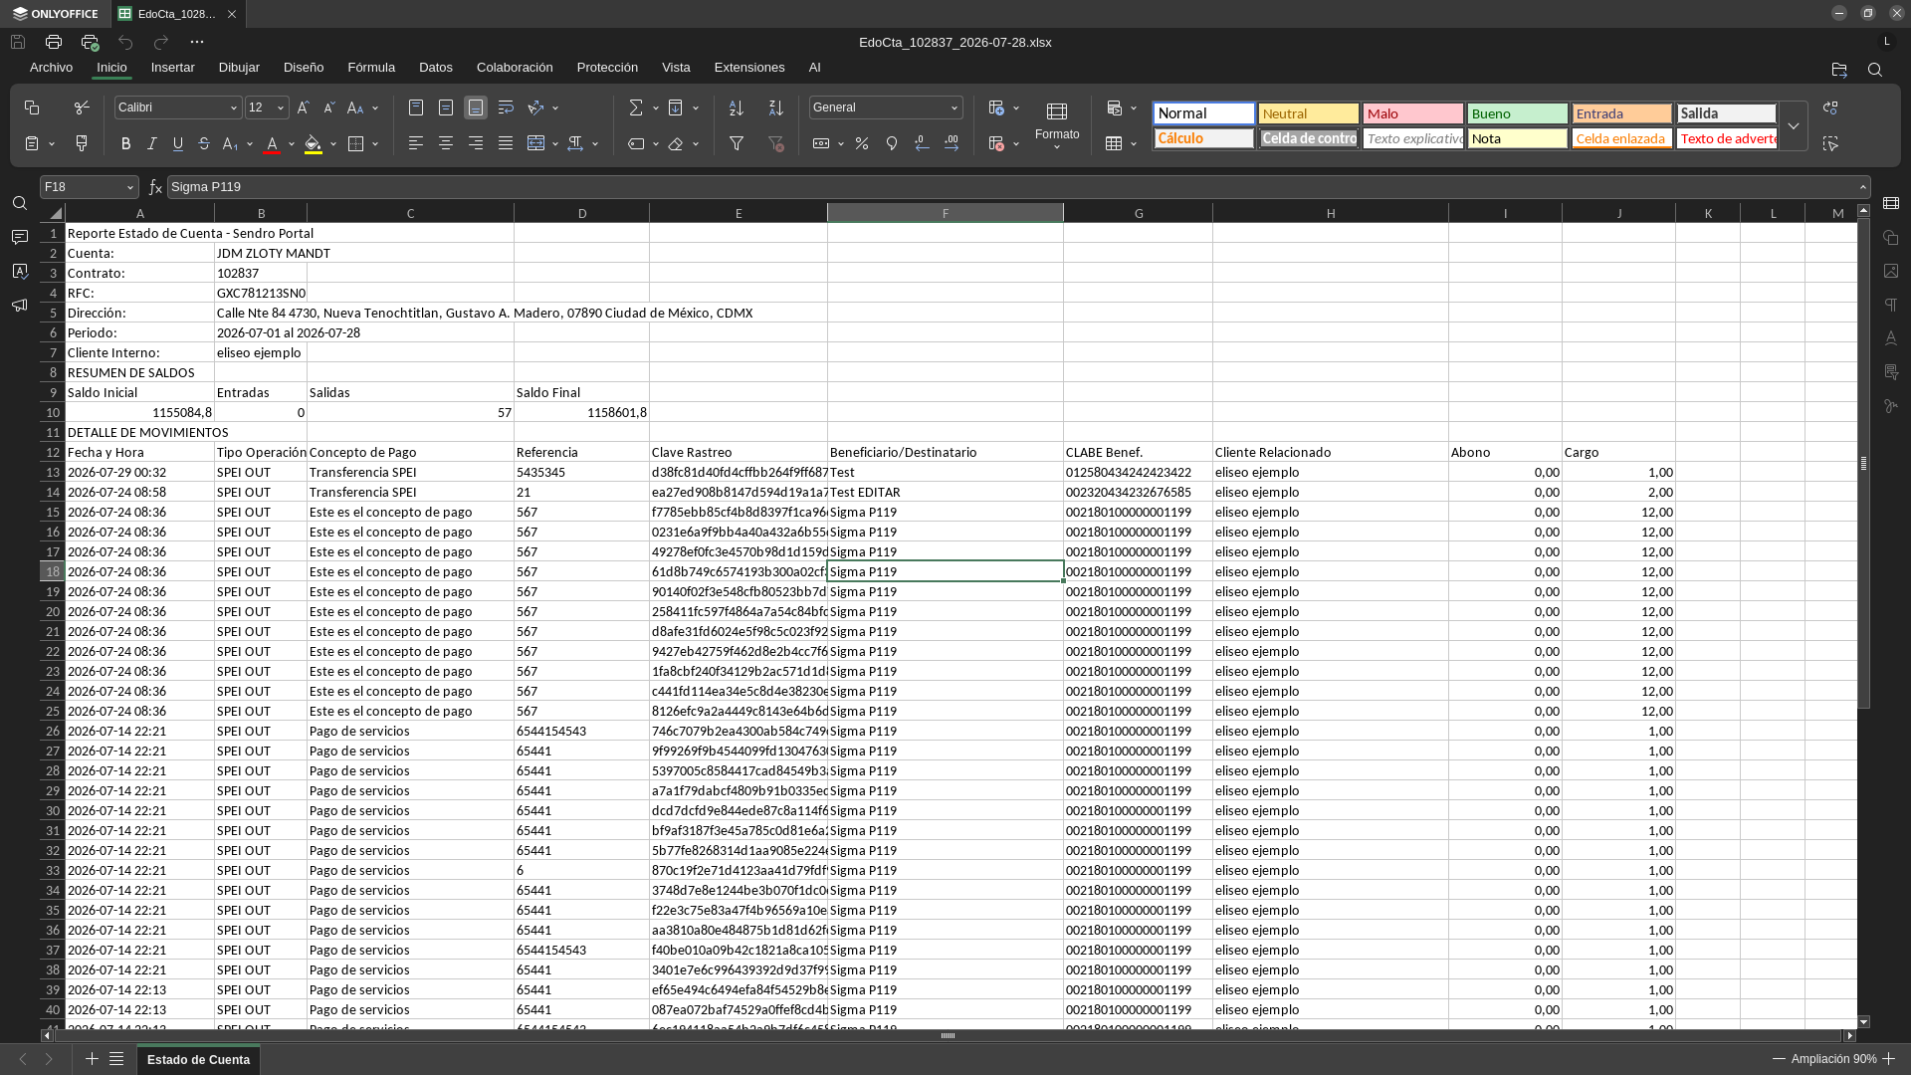The image size is (1911, 1075).
Task: Center cell text horizontally
Action: [x=446, y=143]
